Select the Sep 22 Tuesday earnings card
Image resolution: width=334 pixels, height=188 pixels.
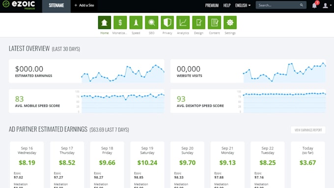click(268, 165)
